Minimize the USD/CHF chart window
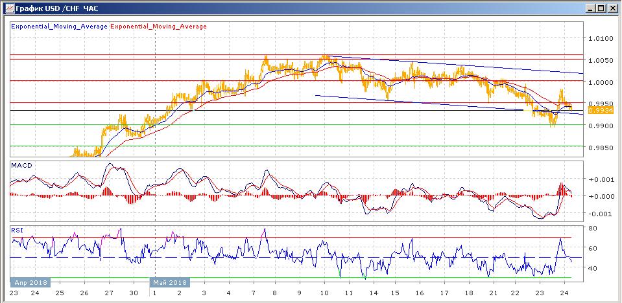 [x=590, y=8]
